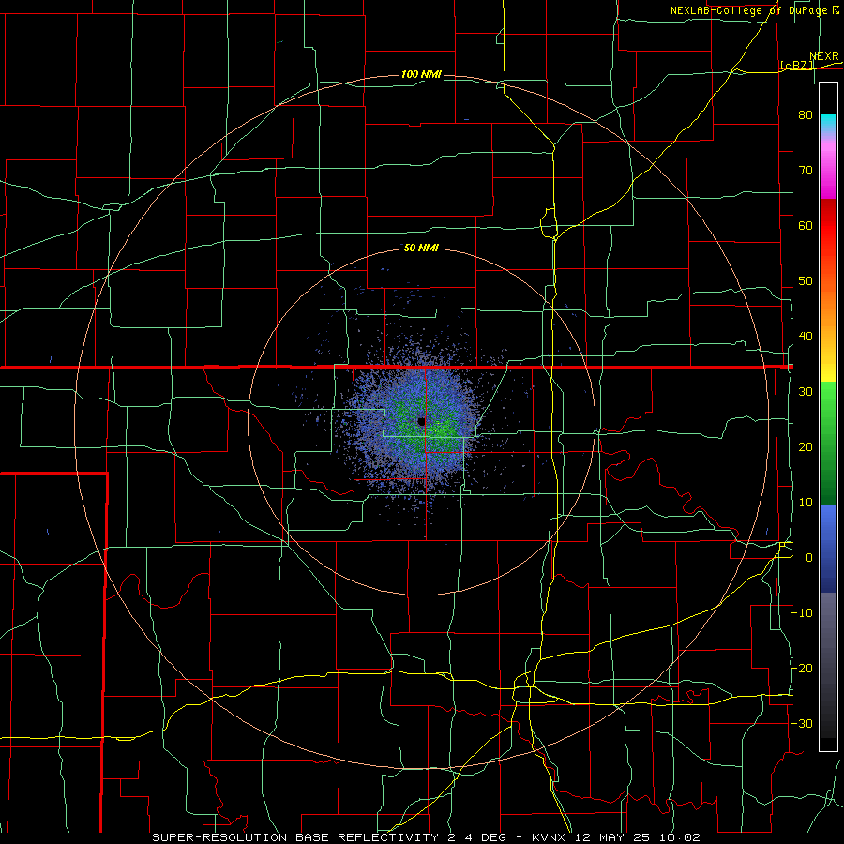Click the dBZ legend unit label
Viewport: 844px width, 844px height.
point(797,65)
